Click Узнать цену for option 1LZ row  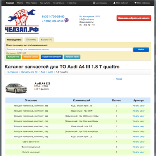pos(138,136)
